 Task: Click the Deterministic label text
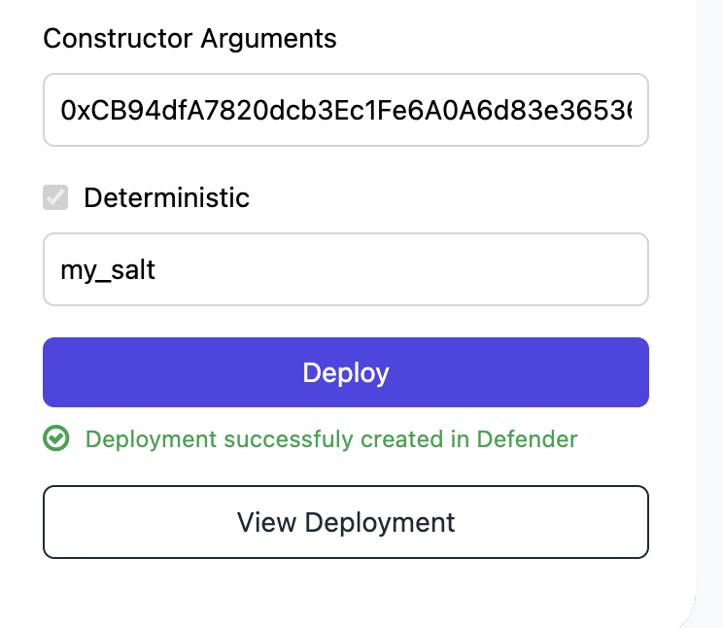point(166,198)
